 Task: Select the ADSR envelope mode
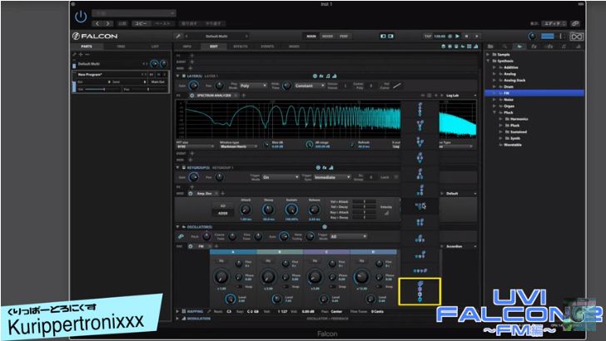223,213
